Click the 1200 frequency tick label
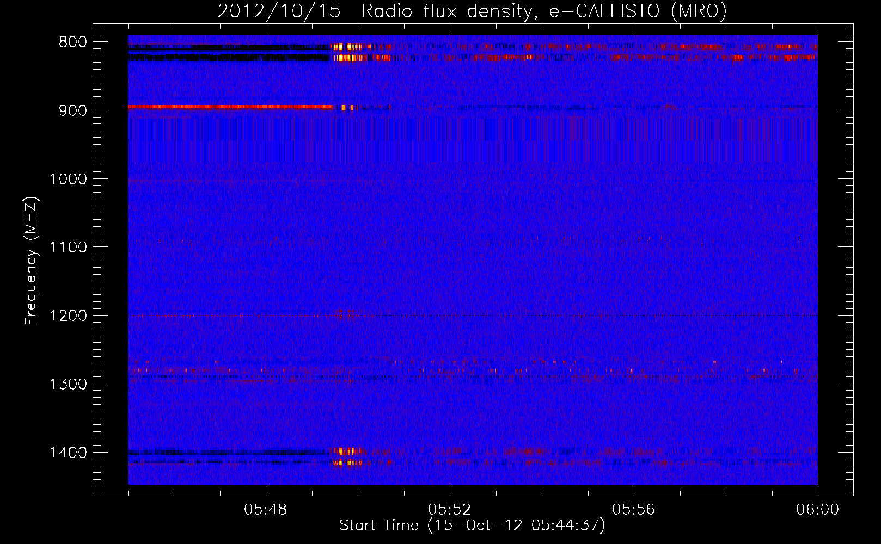Image resolution: width=881 pixels, height=544 pixels. click(x=69, y=316)
